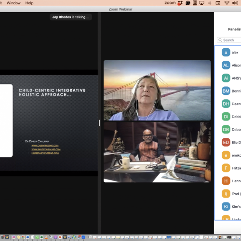Click the BM avatar for Bonnie
The image size is (241, 241).
pos(226,91)
